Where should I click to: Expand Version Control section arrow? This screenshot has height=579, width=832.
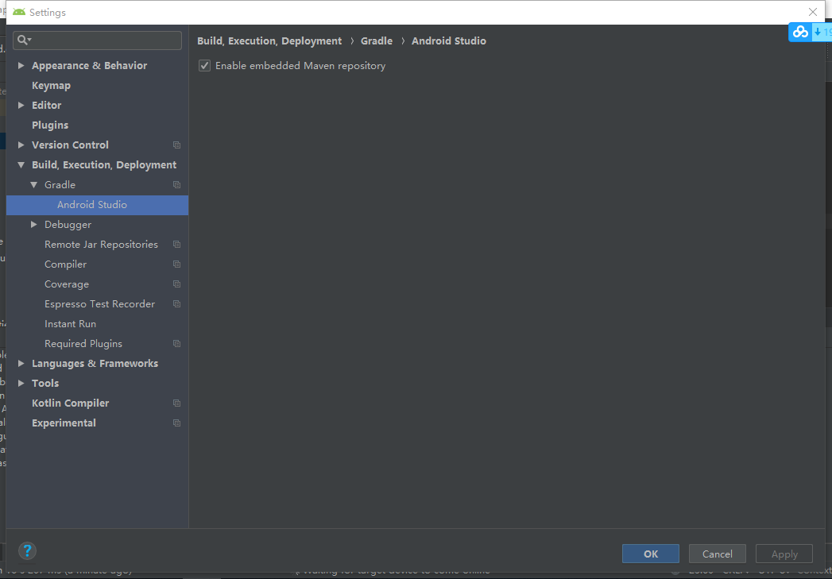[x=21, y=145]
